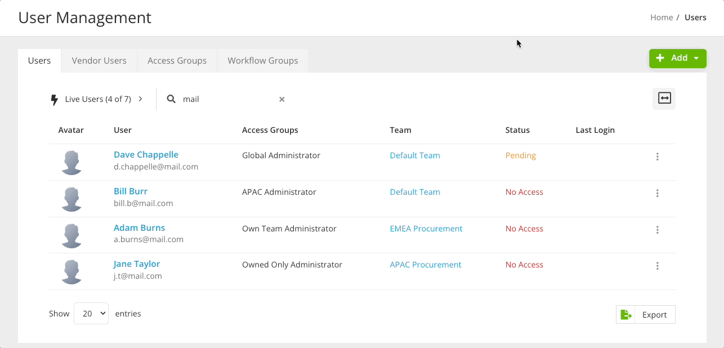The height and width of the screenshot is (348, 724).
Task: Clear the search field with the X
Action: tap(281, 99)
